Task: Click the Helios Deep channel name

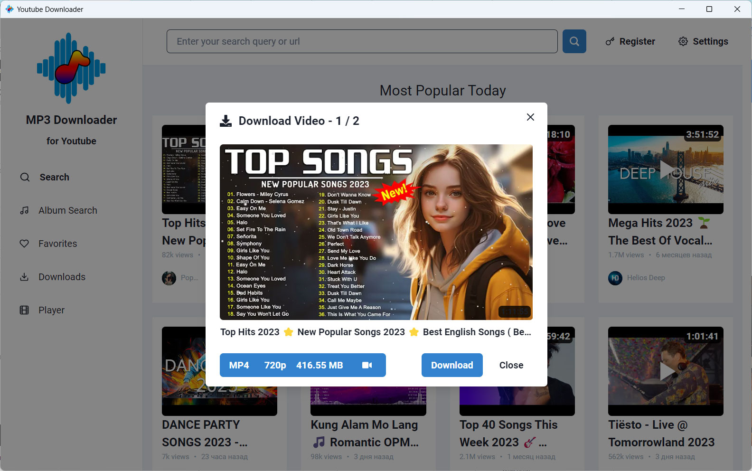Action: pos(646,278)
